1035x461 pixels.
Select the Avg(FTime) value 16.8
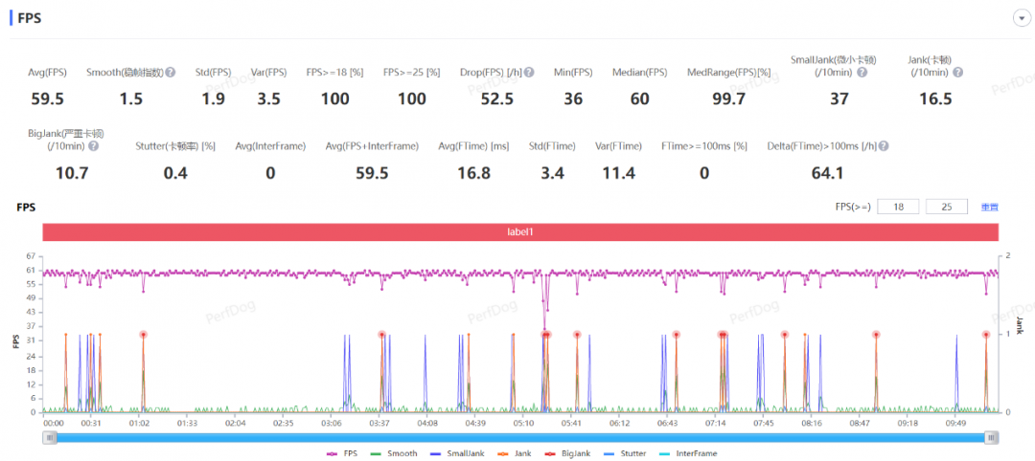pos(473,173)
